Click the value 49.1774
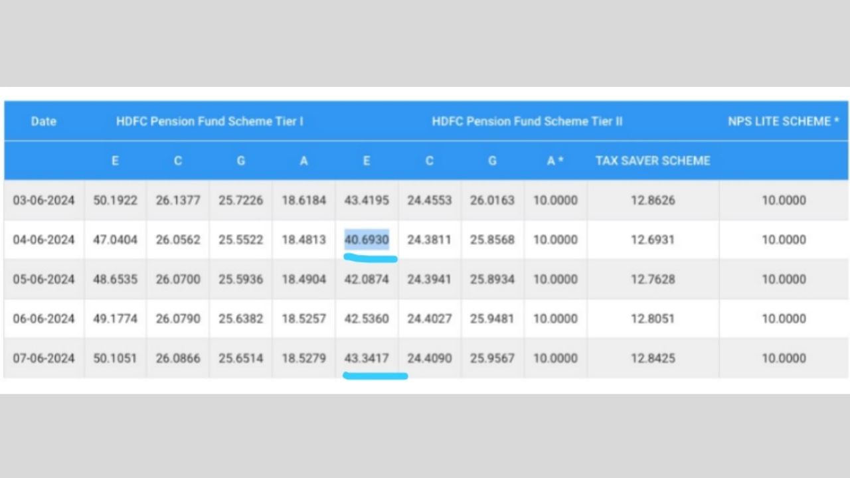This screenshot has height=478, width=850. coord(115,319)
